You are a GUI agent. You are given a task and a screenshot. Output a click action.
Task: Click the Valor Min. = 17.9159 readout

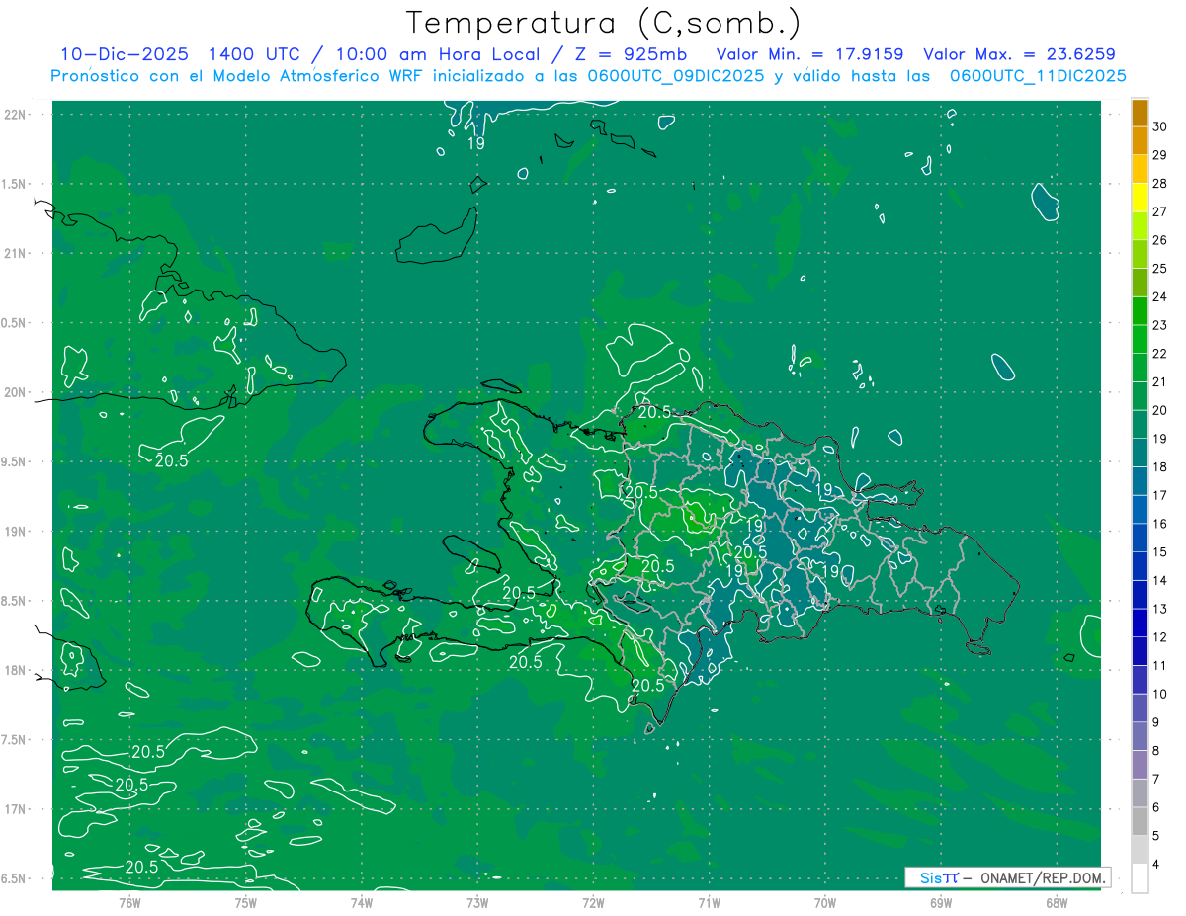808,54
